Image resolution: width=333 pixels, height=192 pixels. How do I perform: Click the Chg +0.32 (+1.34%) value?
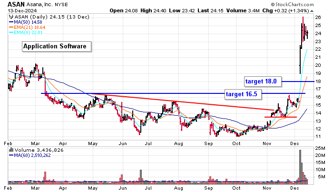click(285, 10)
